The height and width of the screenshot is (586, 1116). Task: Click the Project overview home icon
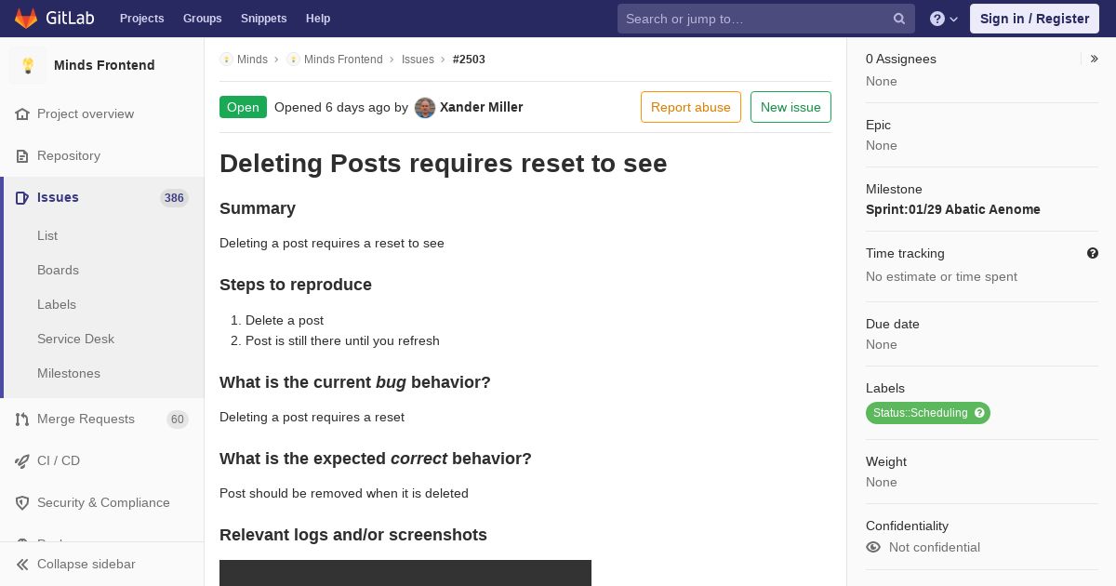coord(22,113)
